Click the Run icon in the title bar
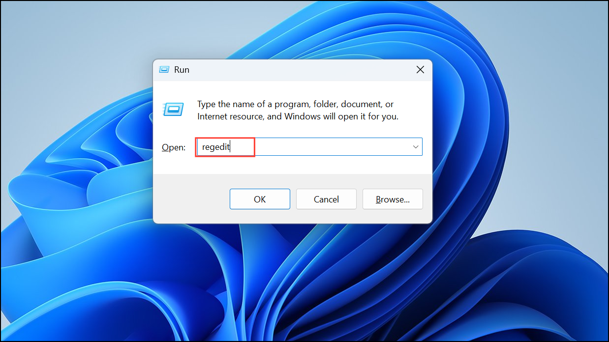 click(164, 70)
